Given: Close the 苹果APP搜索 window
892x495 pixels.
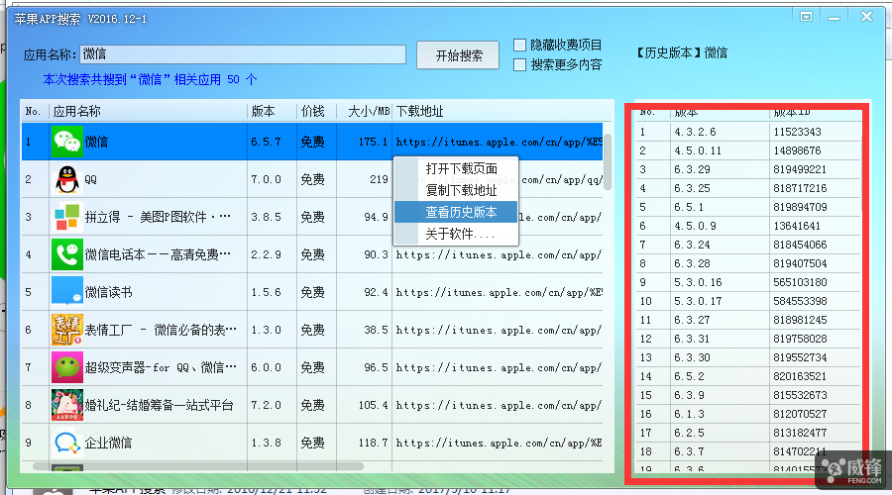Looking at the screenshot, I should [x=866, y=17].
